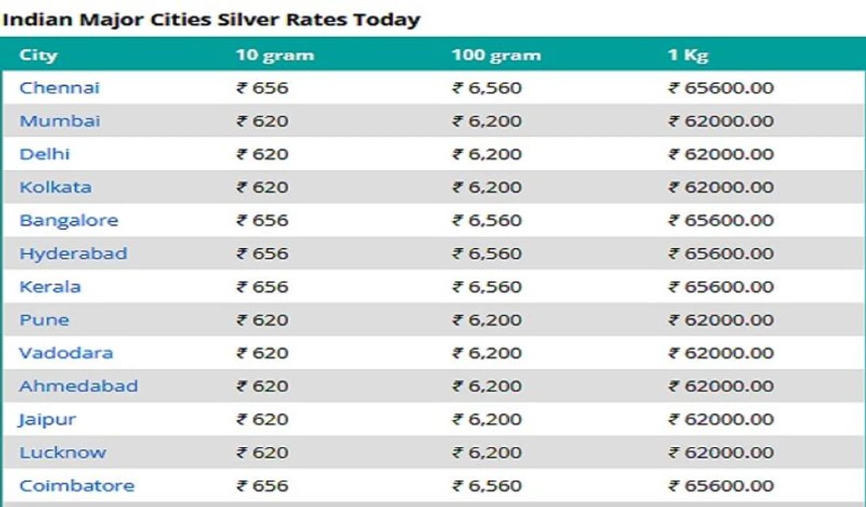Open the Delhi silver rate link
The height and width of the screenshot is (507, 866).
45,154
